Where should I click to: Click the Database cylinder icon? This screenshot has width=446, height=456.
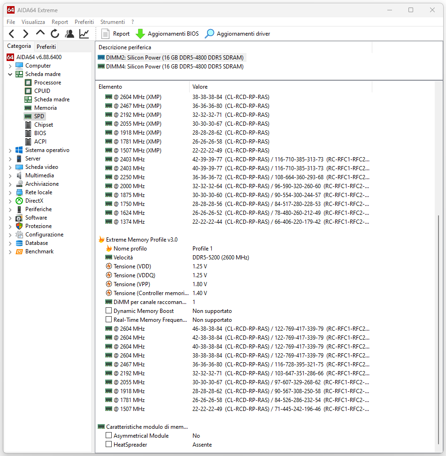tap(19, 243)
